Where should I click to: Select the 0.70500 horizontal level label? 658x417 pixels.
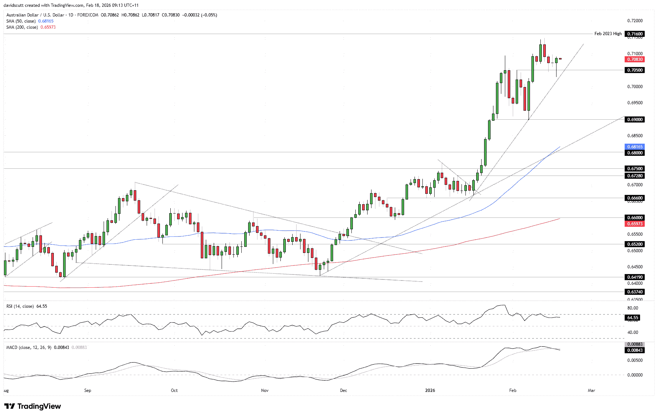(x=634, y=70)
